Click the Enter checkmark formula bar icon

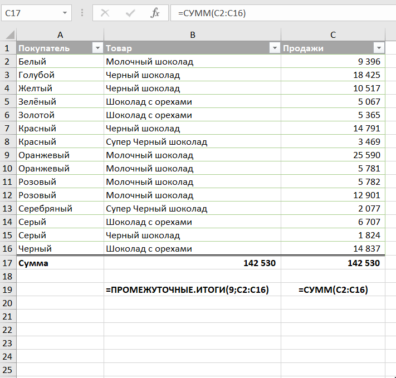click(x=130, y=13)
